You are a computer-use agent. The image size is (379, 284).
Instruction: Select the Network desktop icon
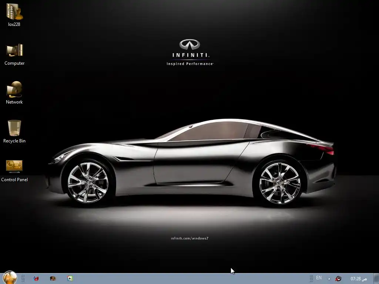pos(14,89)
